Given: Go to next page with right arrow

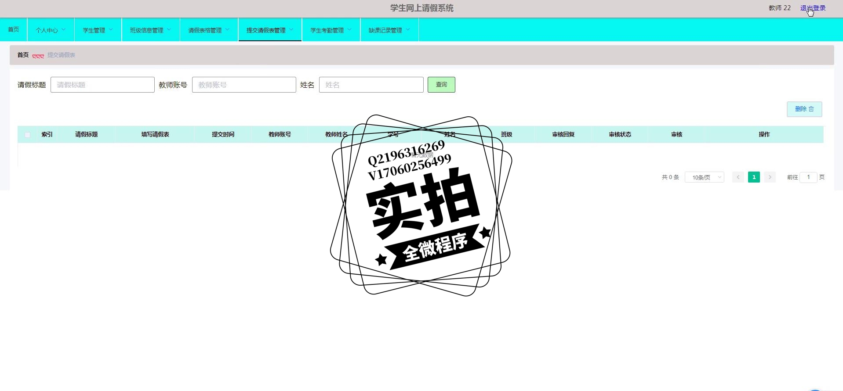Looking at the screenshot, I should (770, 177).
